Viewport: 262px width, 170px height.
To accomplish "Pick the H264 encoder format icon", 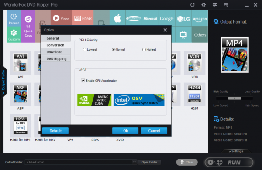I will click(x=194, y=94).
